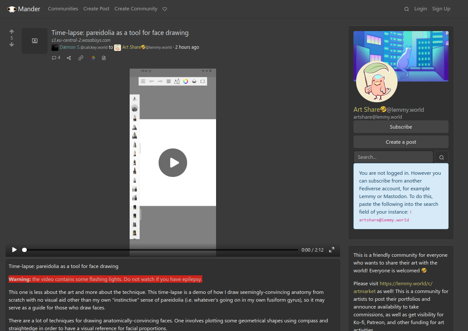Downvote the time-lapse post
Screen dimensions: 468x331
pos(11,44)
